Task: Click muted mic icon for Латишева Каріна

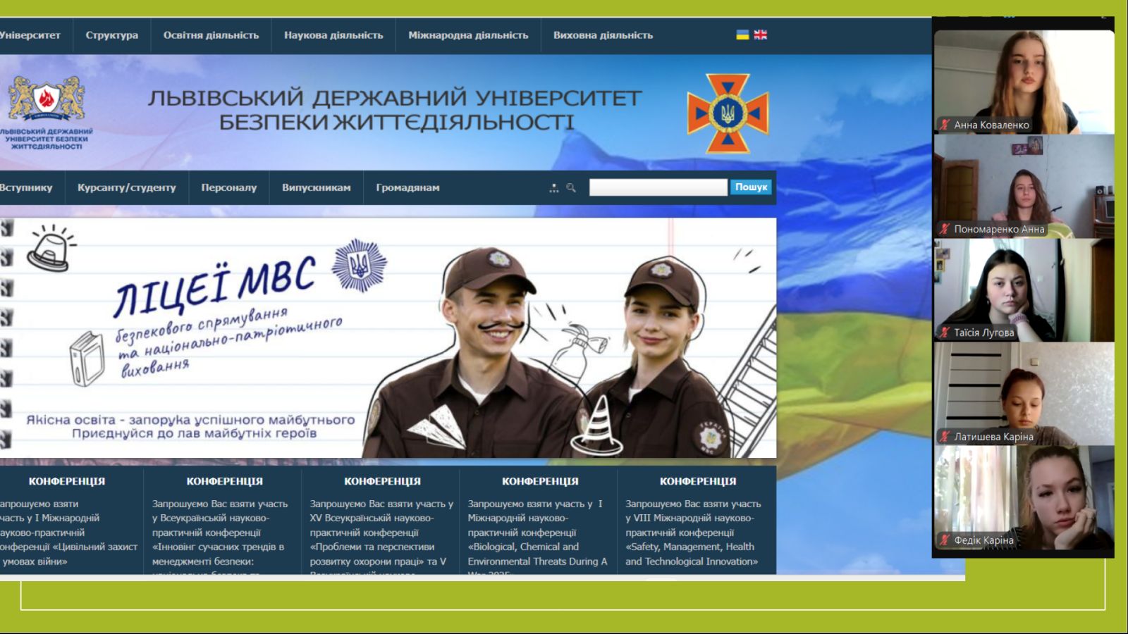Action: click(945, 437)
